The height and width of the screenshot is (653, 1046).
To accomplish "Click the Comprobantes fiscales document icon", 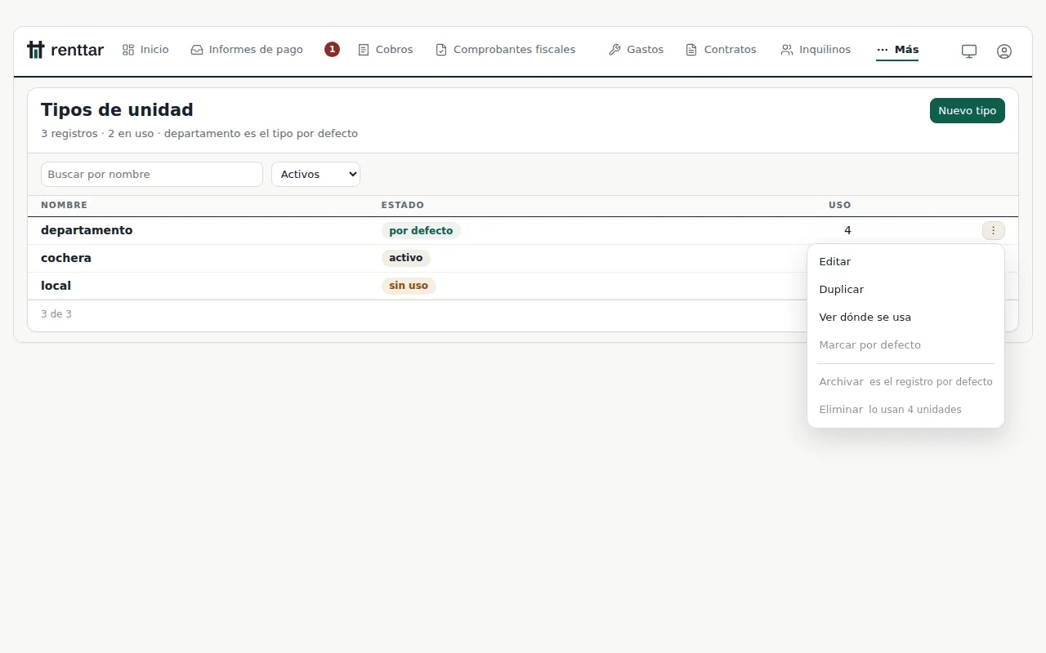I will tap(441, 50).
